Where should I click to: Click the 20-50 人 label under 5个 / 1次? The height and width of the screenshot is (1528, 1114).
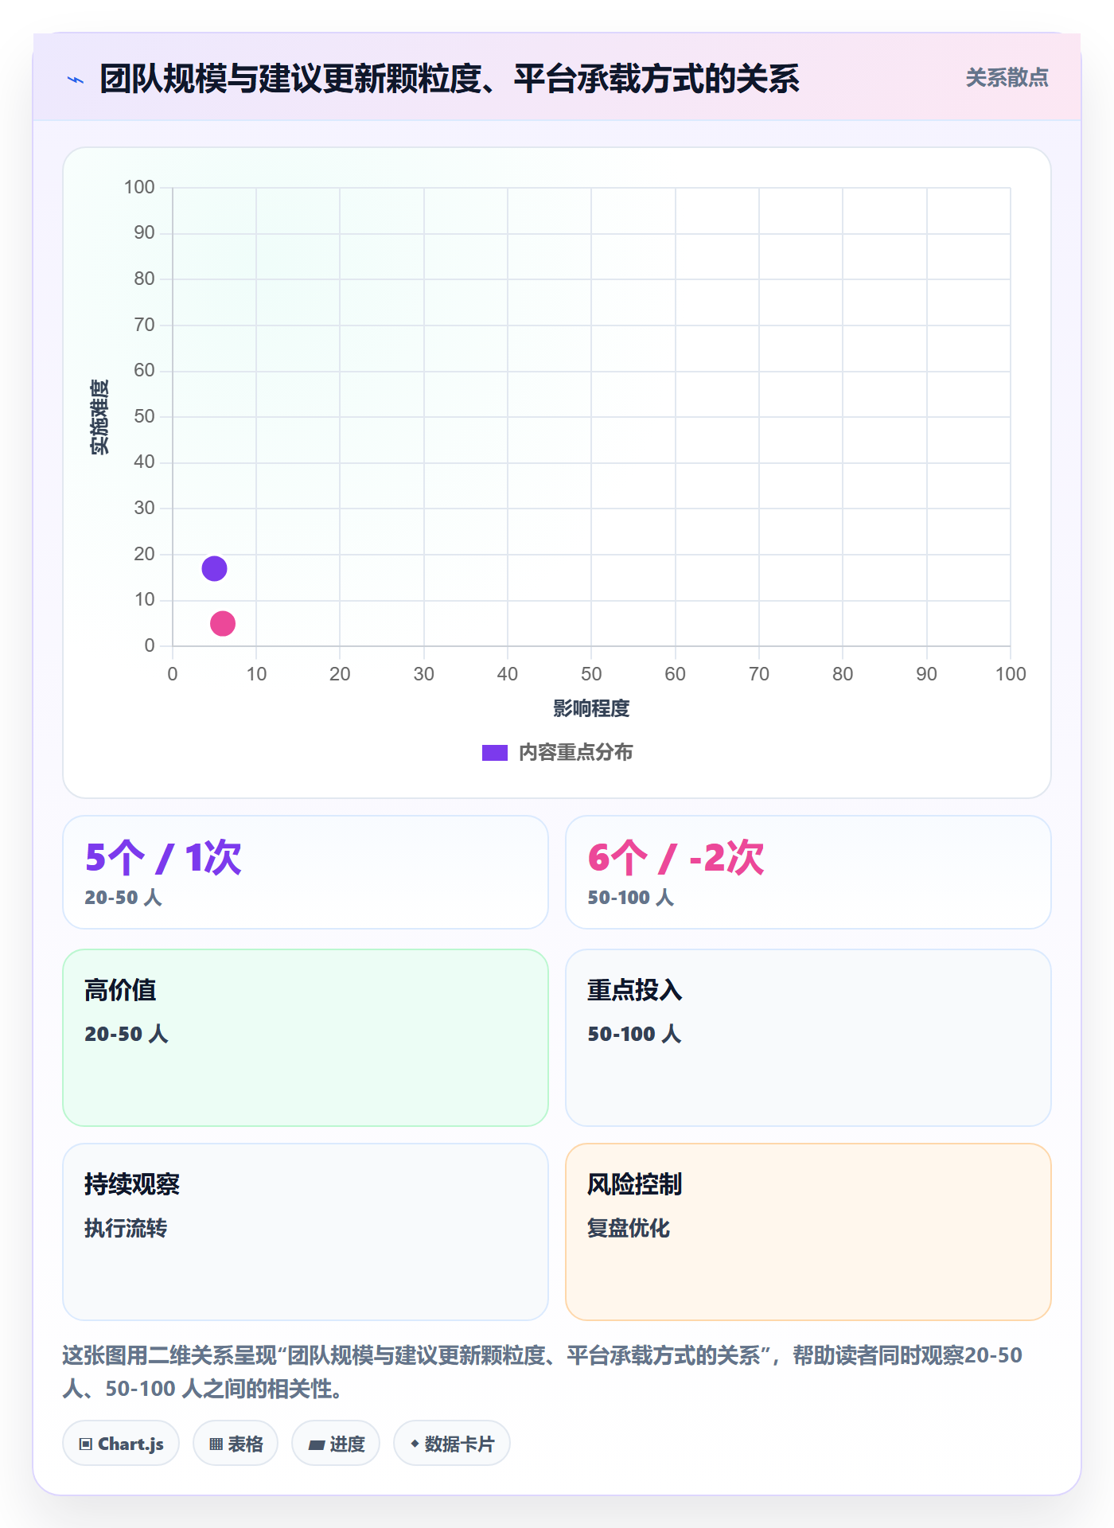click(123, 898)
